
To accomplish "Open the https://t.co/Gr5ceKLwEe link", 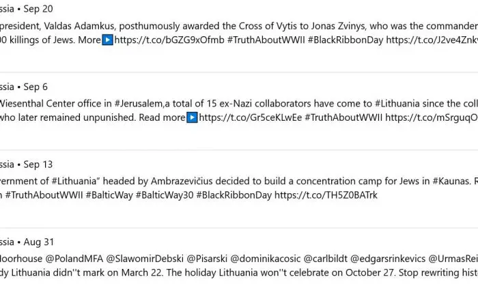I will point(251,117).
